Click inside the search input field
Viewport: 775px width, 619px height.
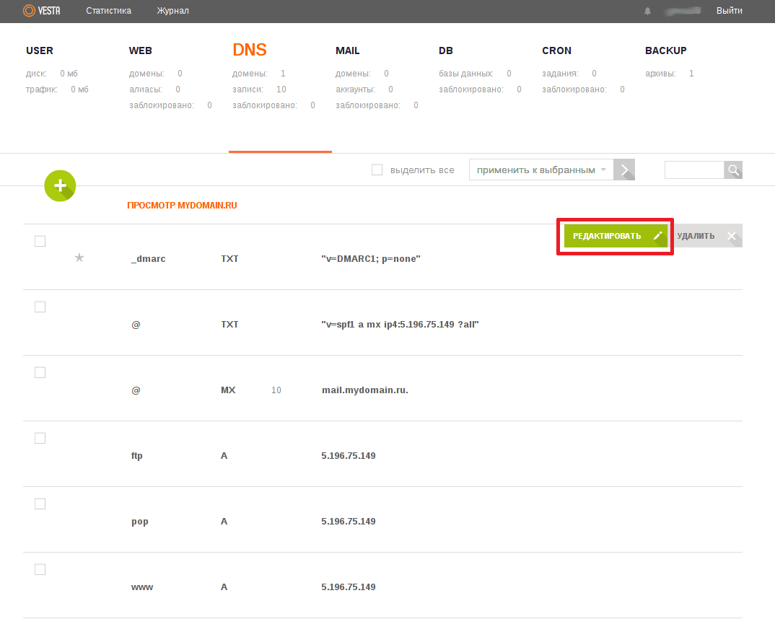tap(694, 170)
